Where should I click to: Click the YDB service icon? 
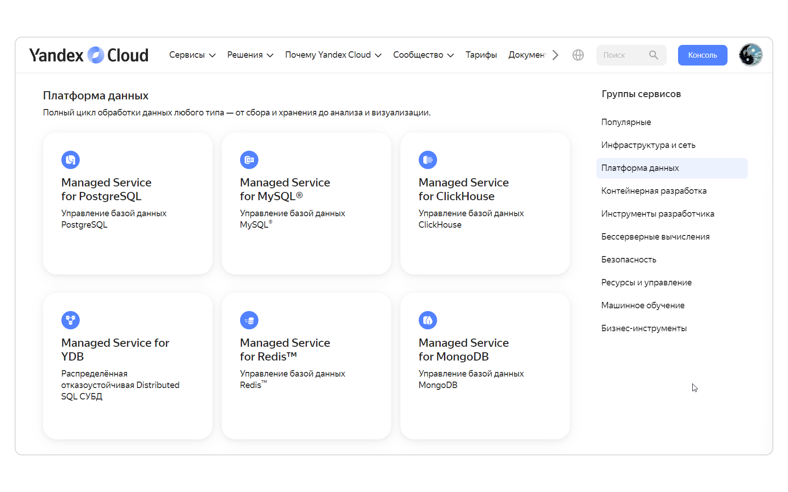tap(71, 320)
